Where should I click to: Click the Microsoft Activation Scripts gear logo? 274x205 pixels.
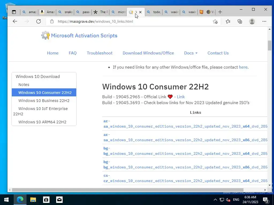[x=45, y=36]
